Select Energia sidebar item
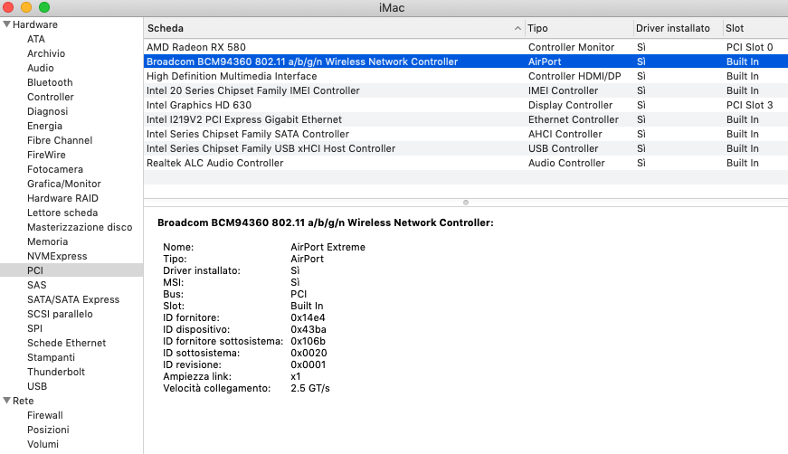 tap(44, 126)
